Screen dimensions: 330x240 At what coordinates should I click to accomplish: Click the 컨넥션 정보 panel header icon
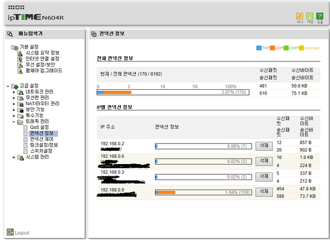94,34
